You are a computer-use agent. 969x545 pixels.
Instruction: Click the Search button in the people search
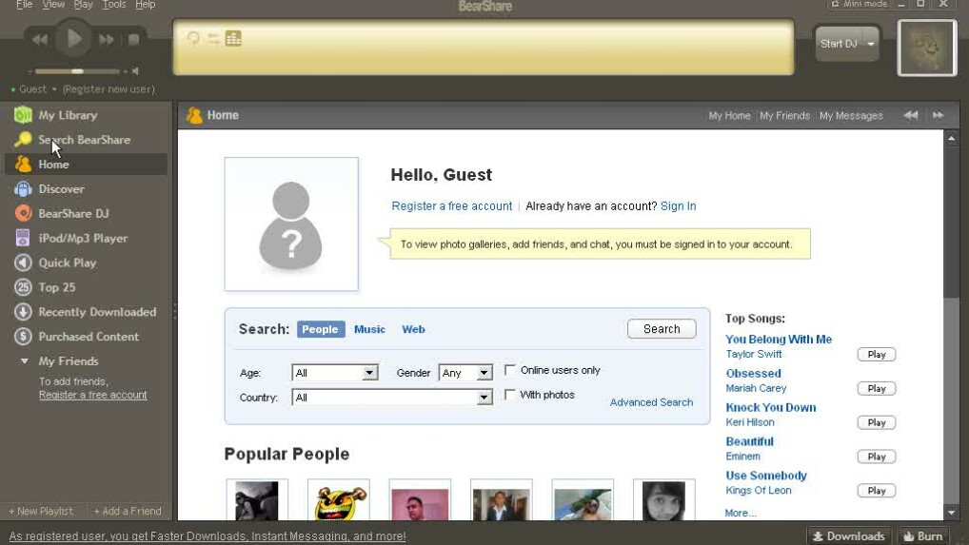662,329
